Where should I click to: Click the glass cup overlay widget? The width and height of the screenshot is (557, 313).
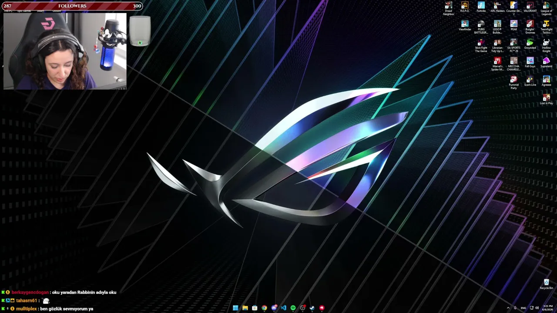pos(140,31)
